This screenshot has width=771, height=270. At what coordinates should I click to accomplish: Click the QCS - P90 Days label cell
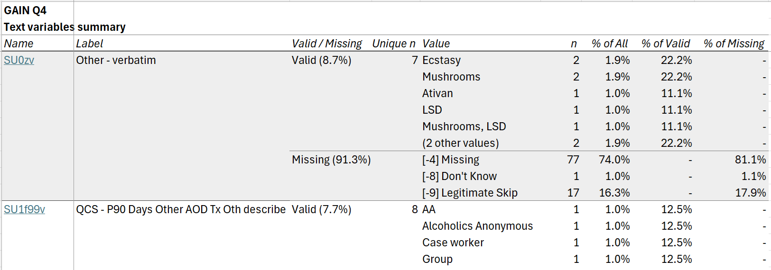[181, 209]
